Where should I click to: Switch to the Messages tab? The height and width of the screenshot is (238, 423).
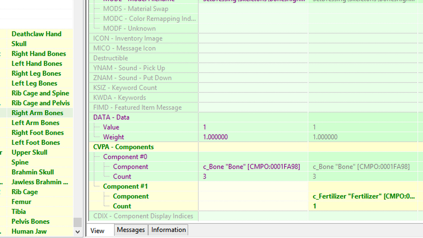[x=131, y=230]
